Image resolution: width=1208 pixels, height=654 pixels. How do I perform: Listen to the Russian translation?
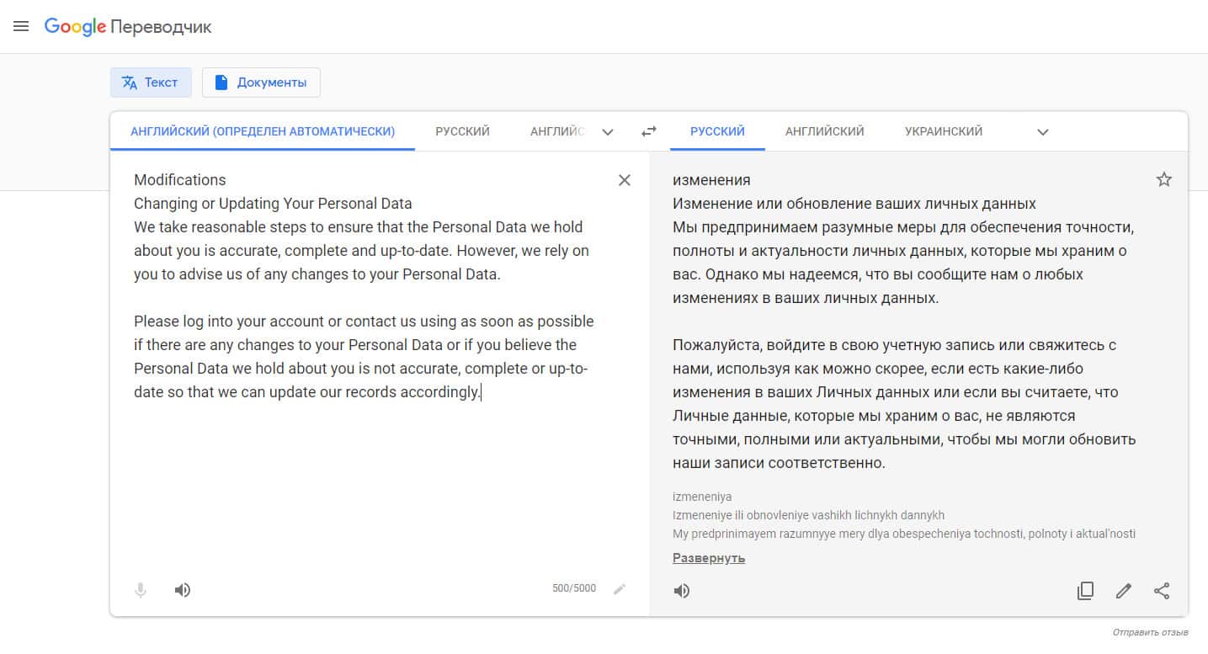pyautogui.click(x=682, y=591)
